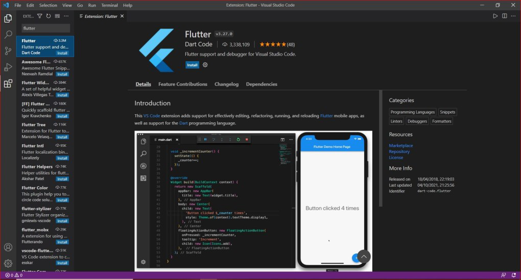521x280 pixels.
Task: Click errors and warnings status indicator
Action: click(x=14, y=275)
